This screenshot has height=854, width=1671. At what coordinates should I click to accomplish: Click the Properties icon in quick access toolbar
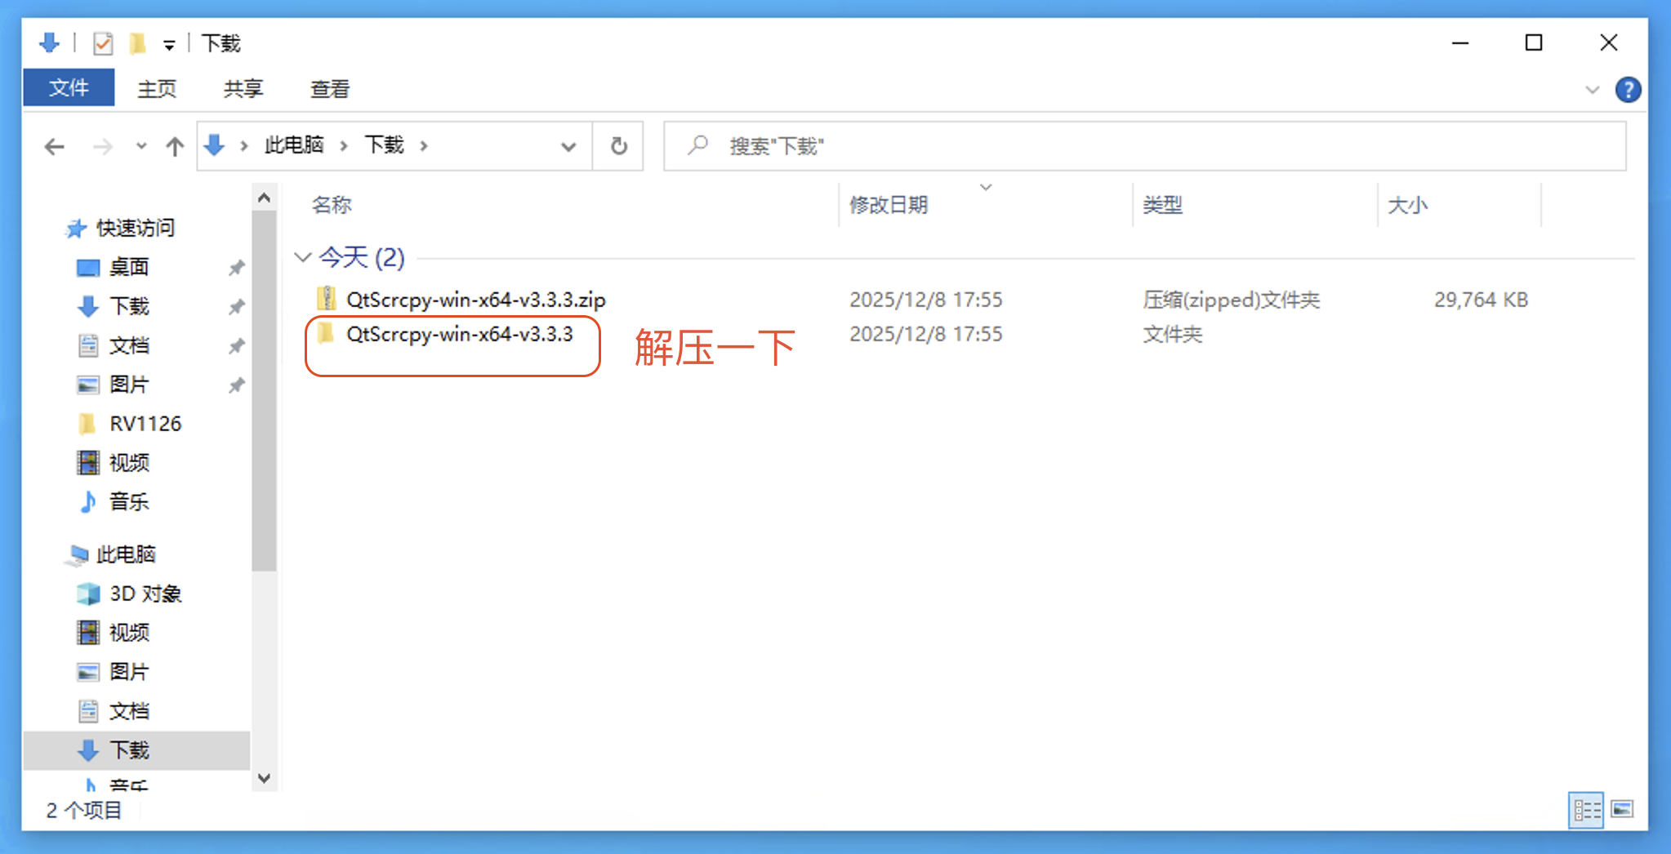click(x=102, y=43)
